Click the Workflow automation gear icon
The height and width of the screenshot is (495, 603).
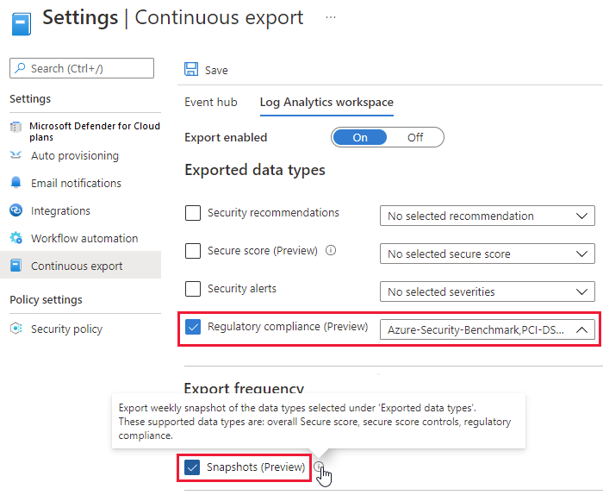pos(16,238)
